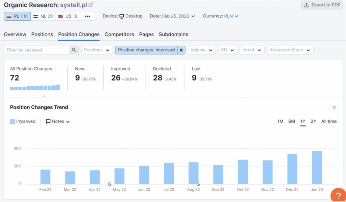This screenshot has height=202, width=346.
Task: Click the Google update marker near May 22
Action: click(110, 184)
